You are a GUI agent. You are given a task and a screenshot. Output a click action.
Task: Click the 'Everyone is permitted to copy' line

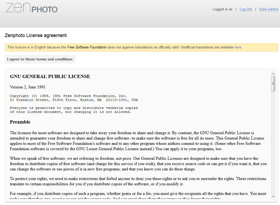pos(74,108)
